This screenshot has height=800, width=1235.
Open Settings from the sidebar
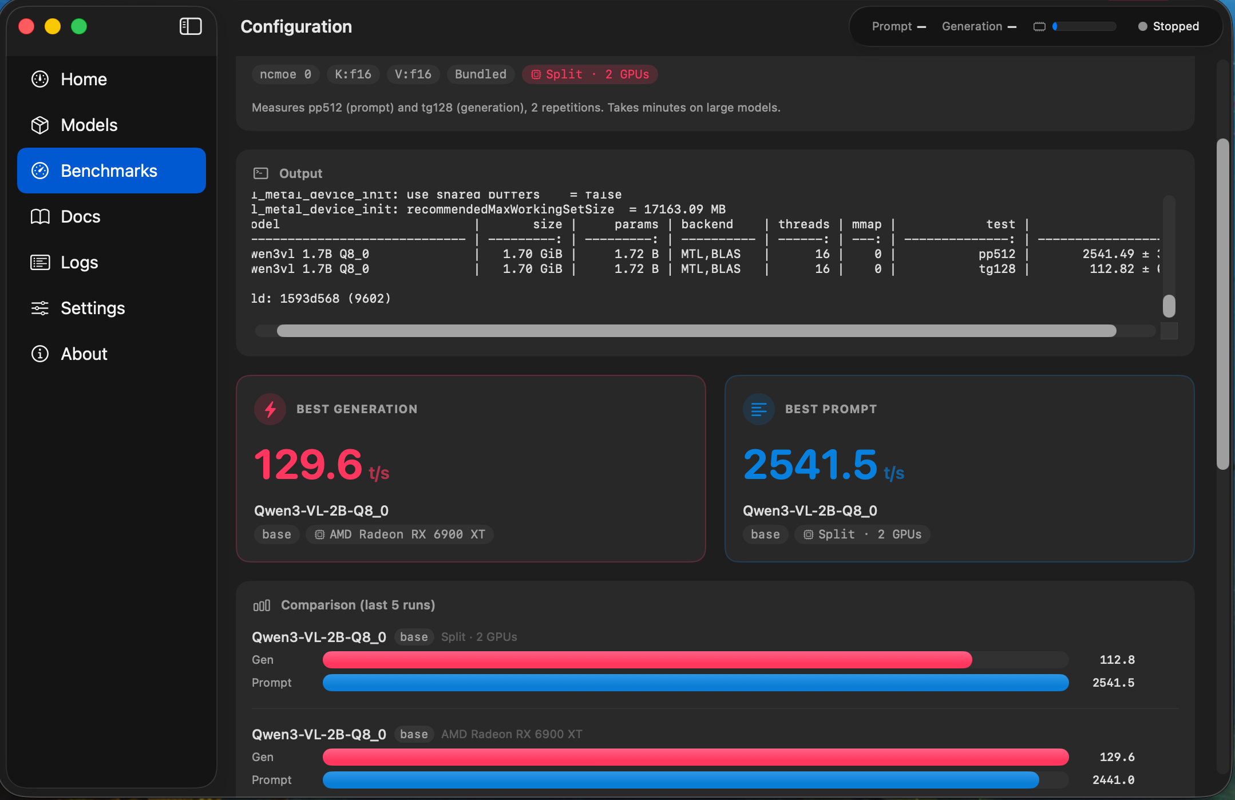point(112,308)
